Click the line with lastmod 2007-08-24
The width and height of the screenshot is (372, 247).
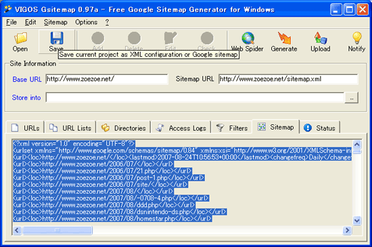[182, 157]
